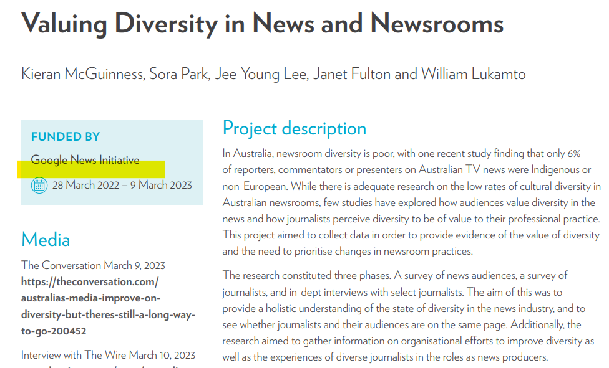
Task: Click the Project description heading
Action: coord(294,128)
